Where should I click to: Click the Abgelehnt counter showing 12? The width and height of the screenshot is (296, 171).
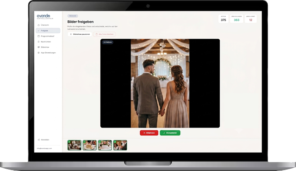(x=251, y=18)
